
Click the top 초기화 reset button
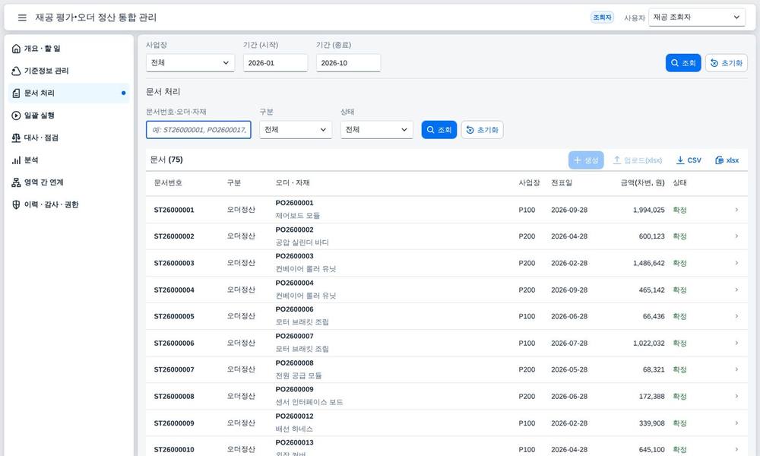(x=726, y=63)
